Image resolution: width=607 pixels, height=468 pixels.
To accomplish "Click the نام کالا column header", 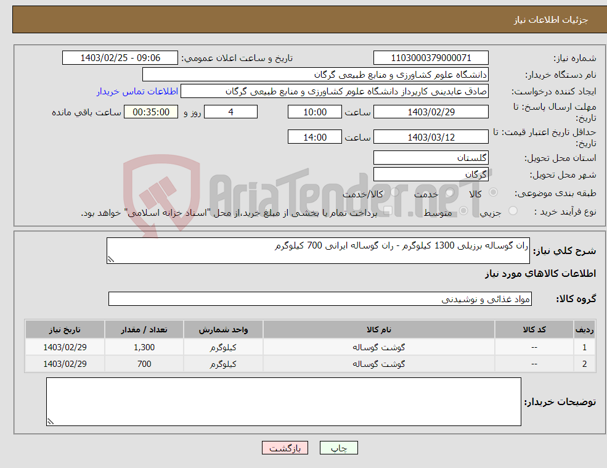I will pyautogui.click(x=379, y=329).
